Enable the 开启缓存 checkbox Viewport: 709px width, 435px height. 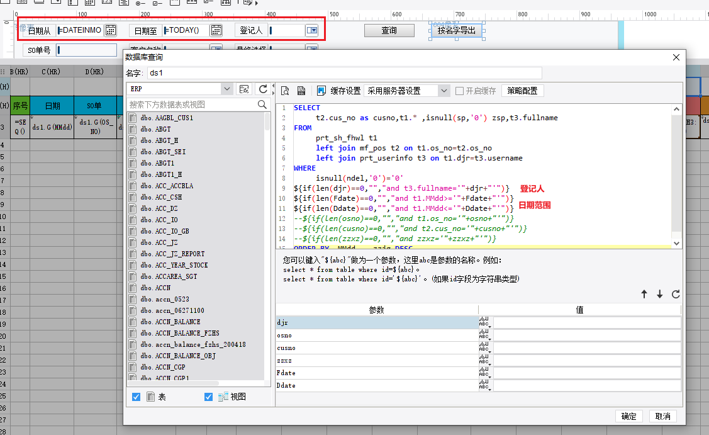pos(459,91)
